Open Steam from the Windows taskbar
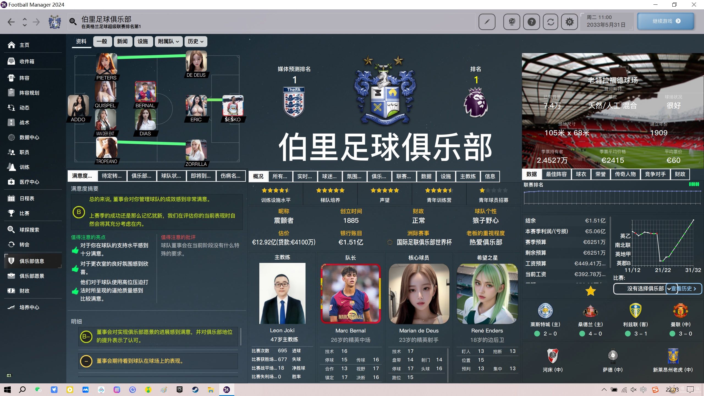The width and height of the screenshot is (704, 396). [195, 390]
